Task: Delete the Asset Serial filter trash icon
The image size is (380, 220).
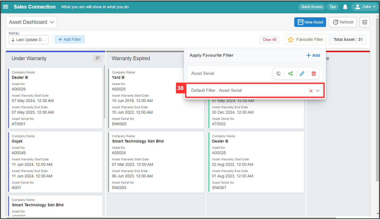Action: (x=314, y=74)
